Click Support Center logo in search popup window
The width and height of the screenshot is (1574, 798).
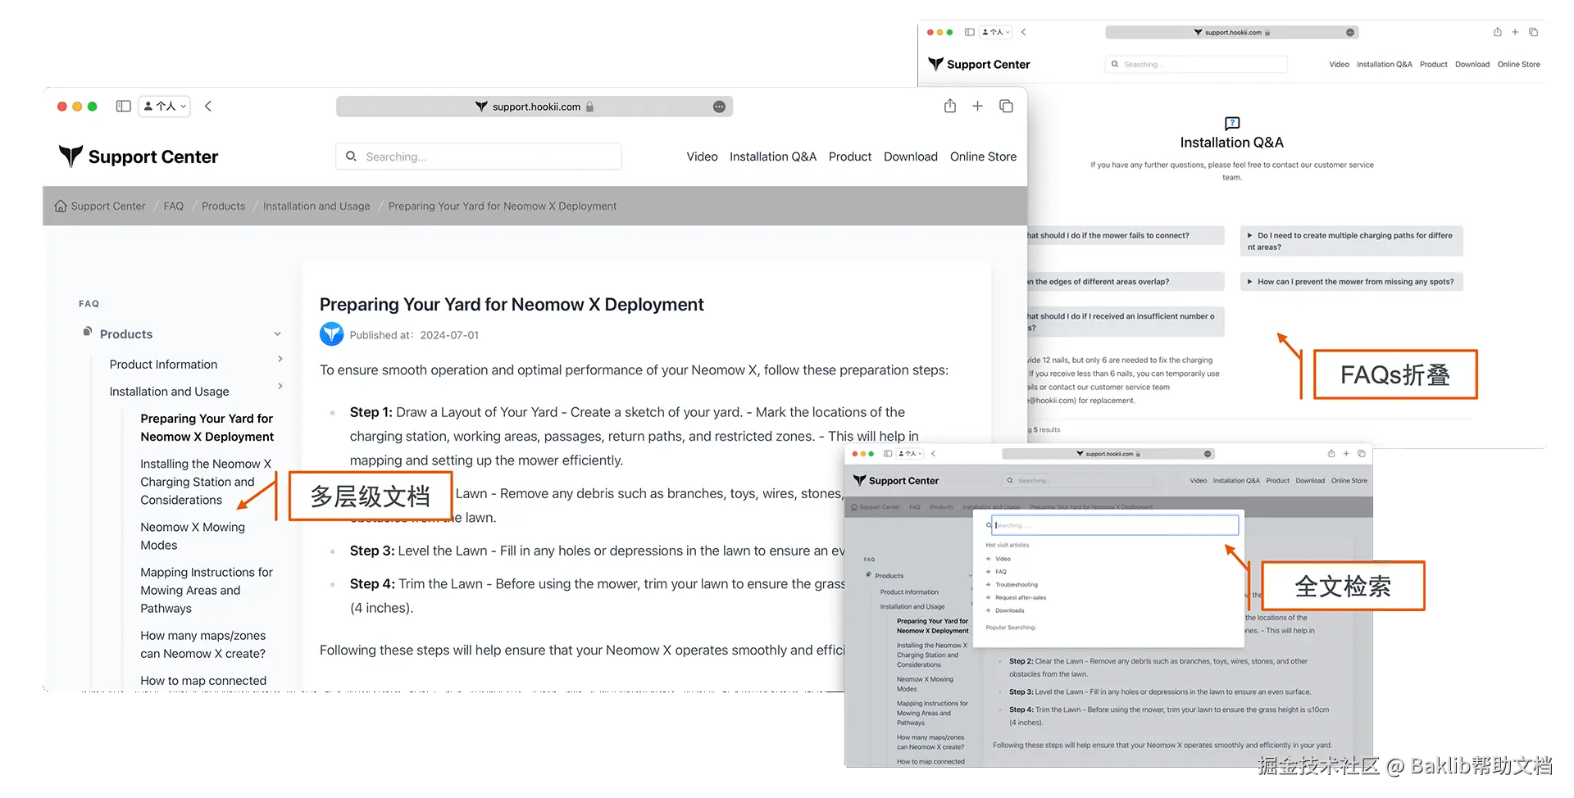(896, 481)
